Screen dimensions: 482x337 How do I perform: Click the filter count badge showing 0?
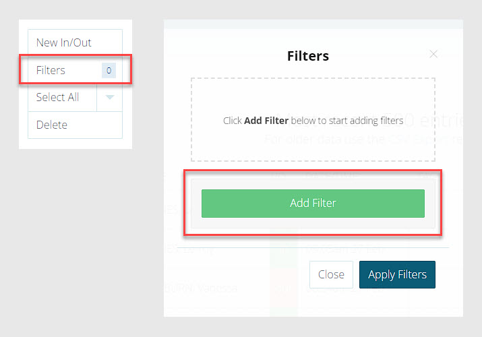109,70
